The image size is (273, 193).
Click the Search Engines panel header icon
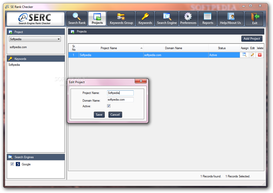pyautogui.click(x=10, y=157)
